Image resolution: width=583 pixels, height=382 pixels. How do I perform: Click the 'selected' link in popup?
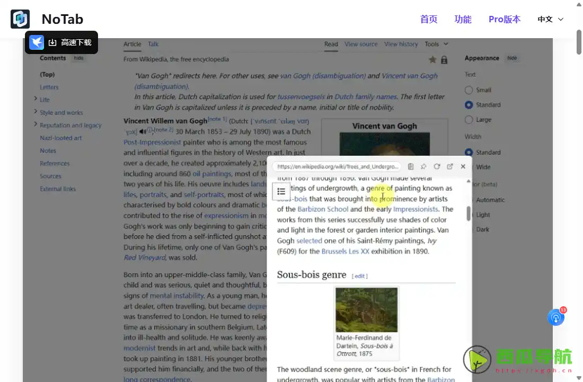coord(309,241)
